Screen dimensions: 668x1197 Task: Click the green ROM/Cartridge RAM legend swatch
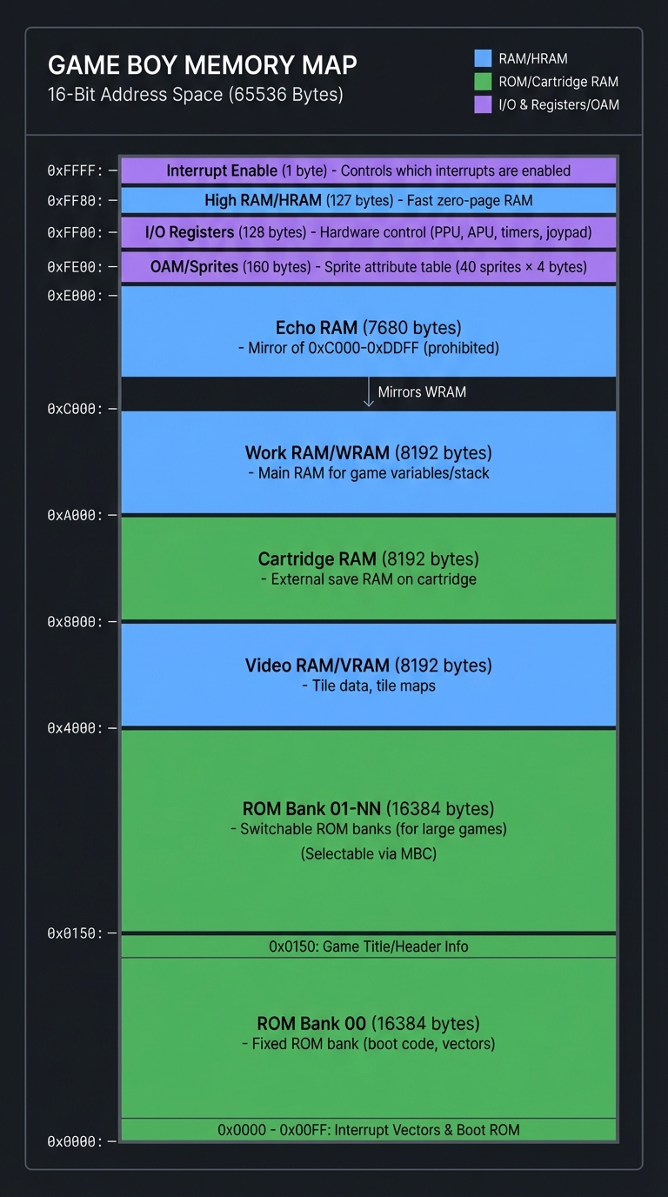(483, 82)
